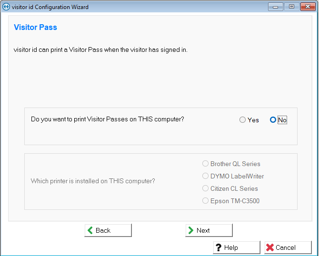Viewport: 319px width, 256px height.
Task: Click the sentence about printing a Visitor Pass
Action: pos(100,49)
